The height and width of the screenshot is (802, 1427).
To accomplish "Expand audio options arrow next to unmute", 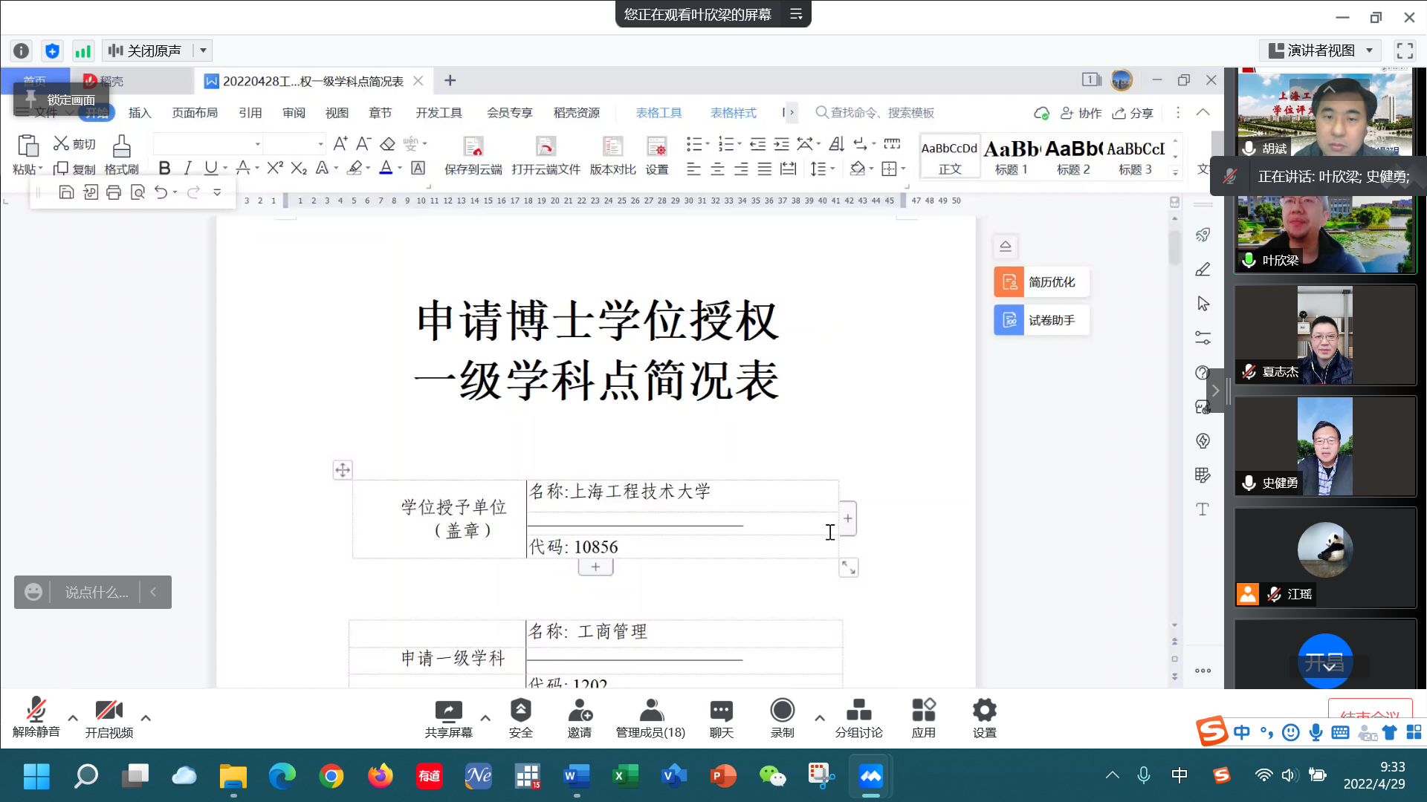I will click(x=73, y=718).
